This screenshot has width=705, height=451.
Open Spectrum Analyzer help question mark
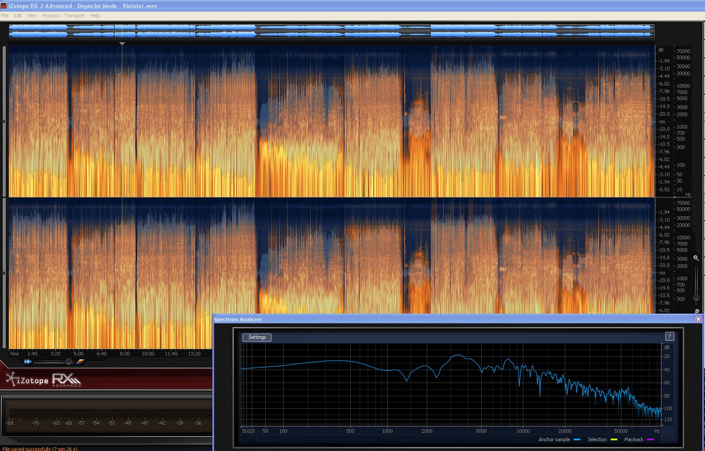[669, 336]
